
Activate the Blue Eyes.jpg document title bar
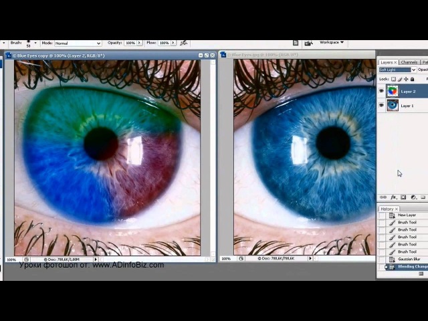click(x=298, y=55)
